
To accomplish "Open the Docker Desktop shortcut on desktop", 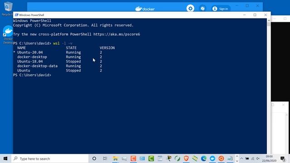I will tap(8, 35).
